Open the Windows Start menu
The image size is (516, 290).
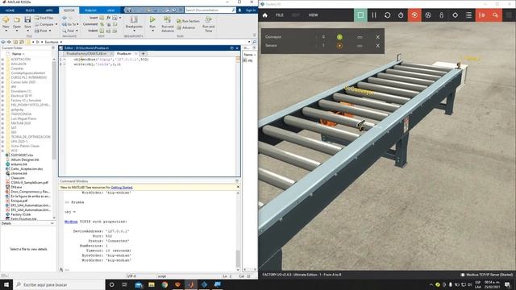point(6,284)
